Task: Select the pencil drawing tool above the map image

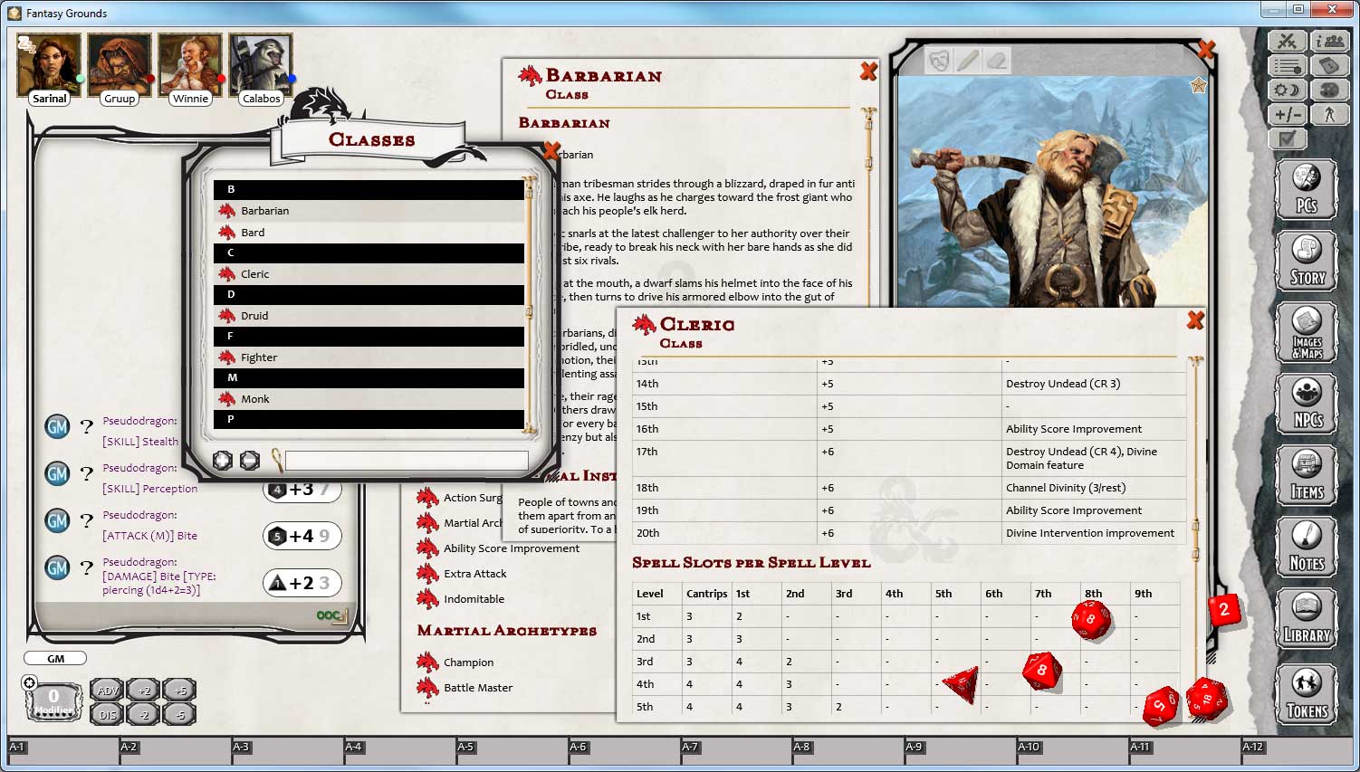Action: 969,60
